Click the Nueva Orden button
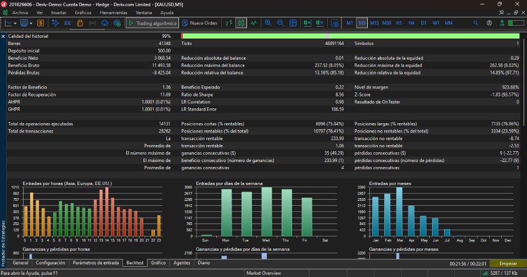The width and height of the screenshot is (527, 277). click(x=200, y=23)
